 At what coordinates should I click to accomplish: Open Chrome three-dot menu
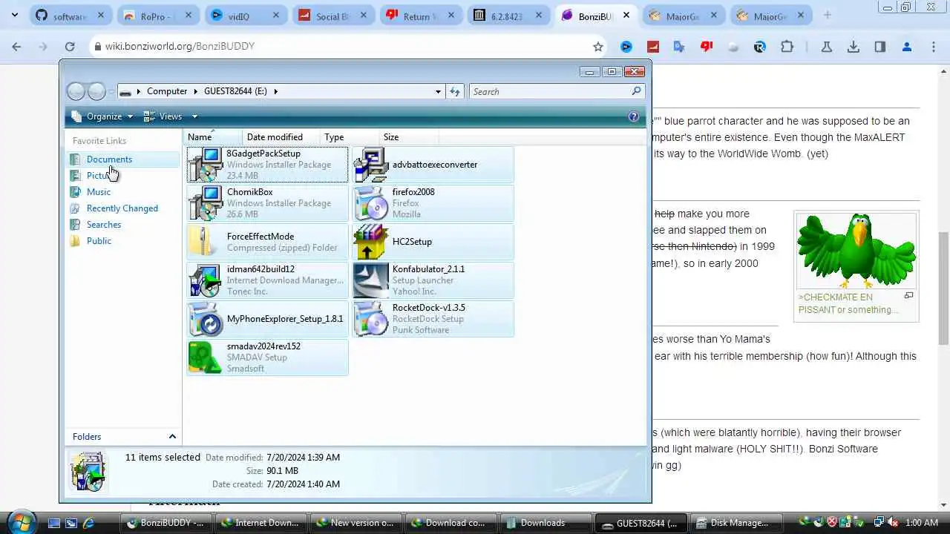933,46
